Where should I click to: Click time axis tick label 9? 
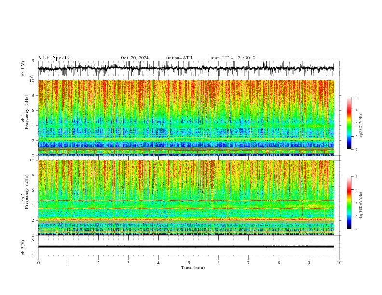[309, 263]
